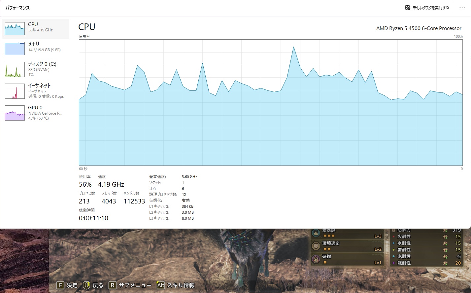Click the スキル情報 label in game
The height and width of the screenshot is (293, 471).
click(181, 285)
